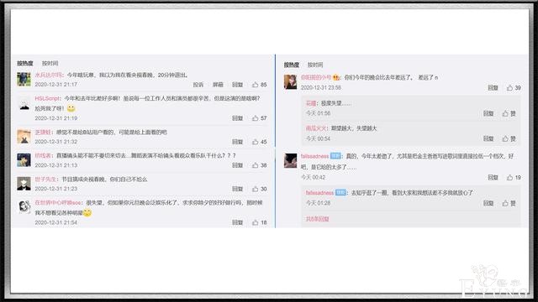Image resolution: width=538 pixels, height=302 pixels.
Task: Open username of the 21:17 commenter
Action: [x=49, y=75]
